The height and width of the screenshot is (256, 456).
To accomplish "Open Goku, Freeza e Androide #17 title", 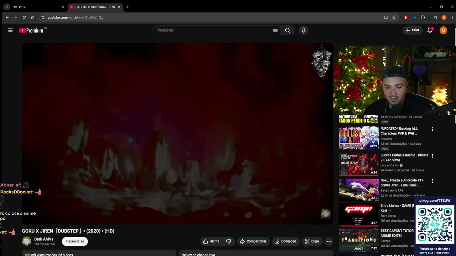I will 402,183.
